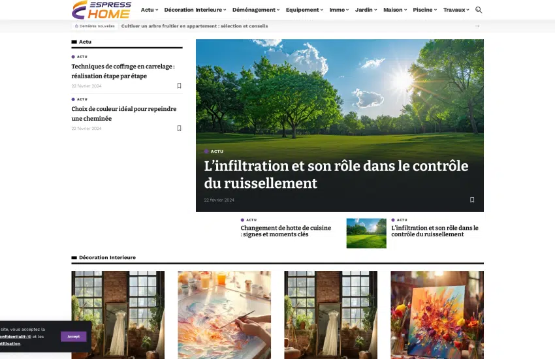Viewport: 555px width, 359px height.
Task: Open the Piscine menu item
Action: tap(425, 10)
